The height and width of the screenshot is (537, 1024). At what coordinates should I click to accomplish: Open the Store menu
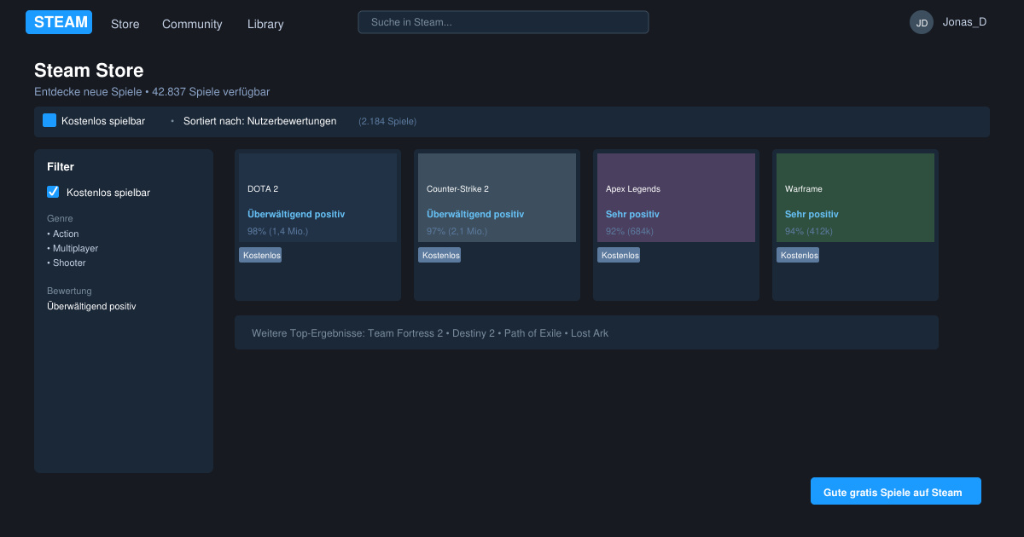pos(125,24)
